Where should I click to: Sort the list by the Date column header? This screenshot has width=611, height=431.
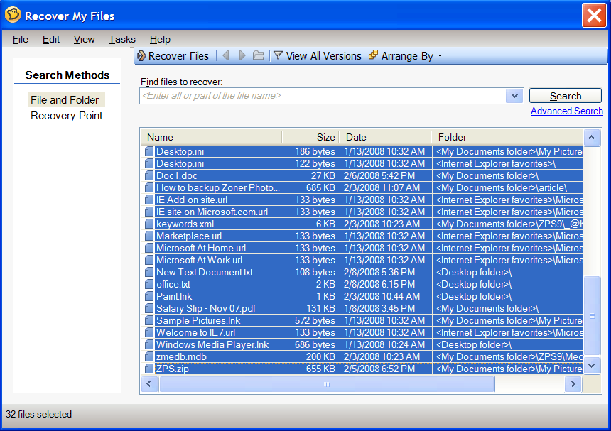pyautogui.click(x=385, y=137)
